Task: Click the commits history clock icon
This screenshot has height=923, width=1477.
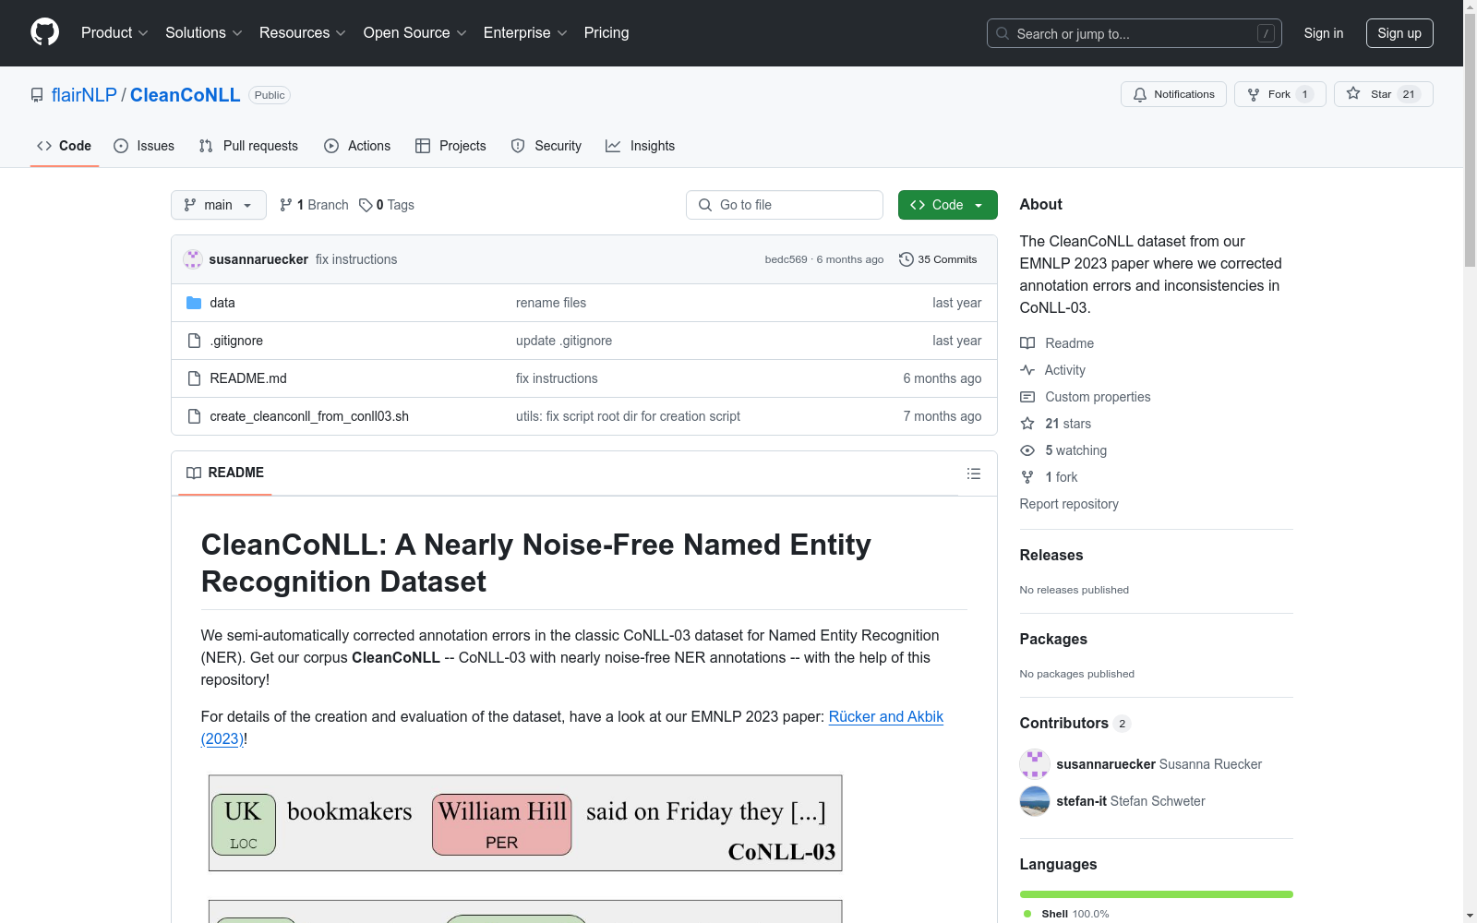Action: (907, 259)
